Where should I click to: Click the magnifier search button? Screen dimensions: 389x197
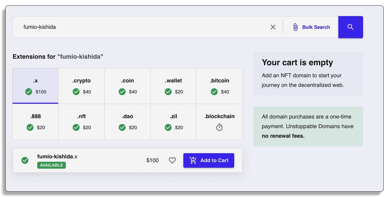pyautogui.click(x=350, y=27)
